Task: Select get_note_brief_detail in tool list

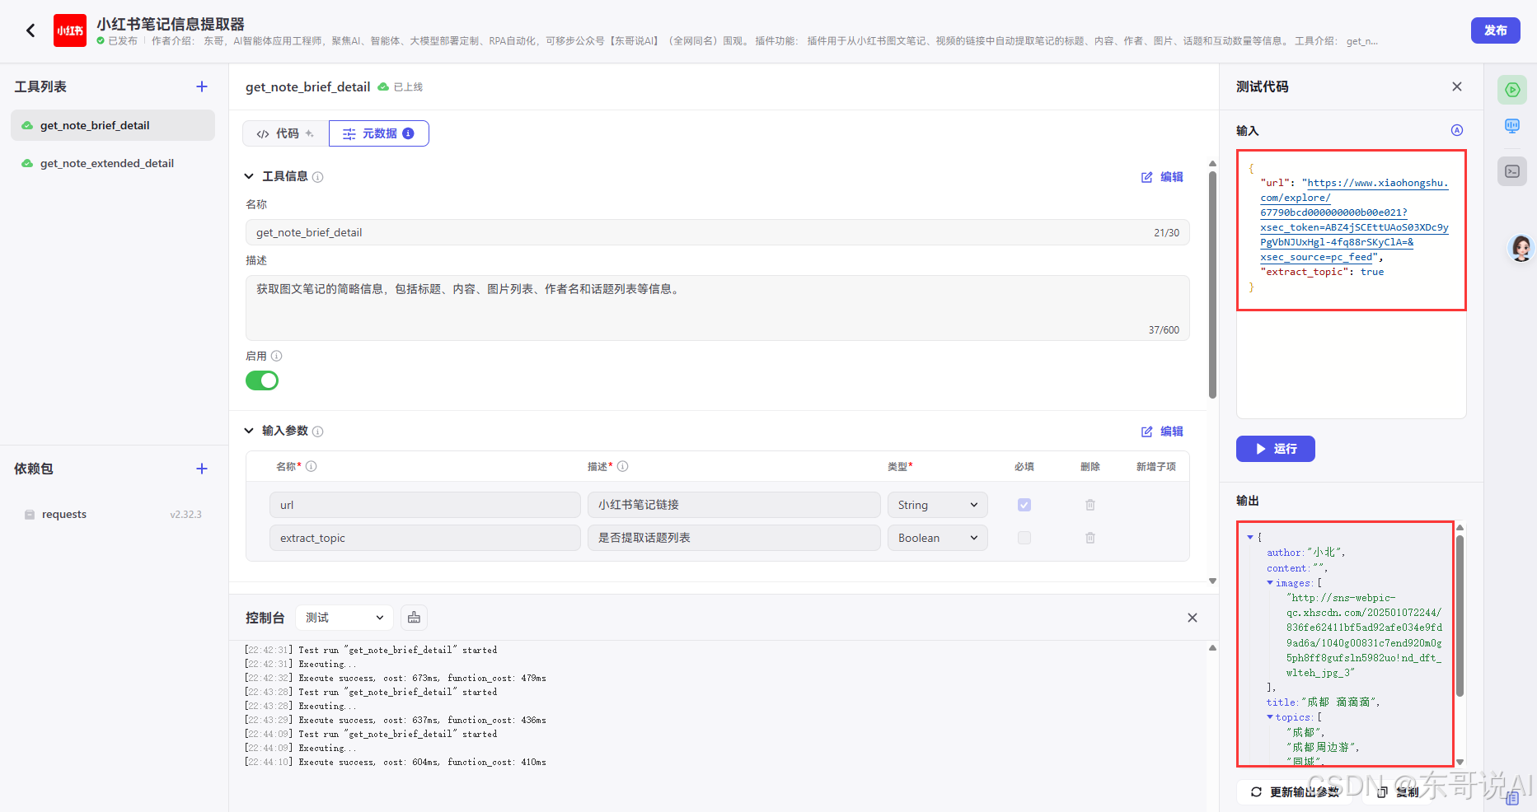Action: point(113,125)
